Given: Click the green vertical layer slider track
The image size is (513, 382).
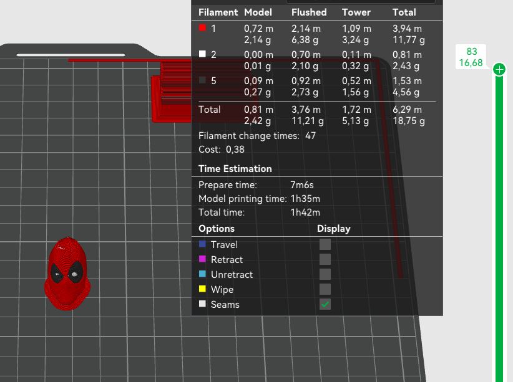Looking at the screenshot, I should click(499, 229).
